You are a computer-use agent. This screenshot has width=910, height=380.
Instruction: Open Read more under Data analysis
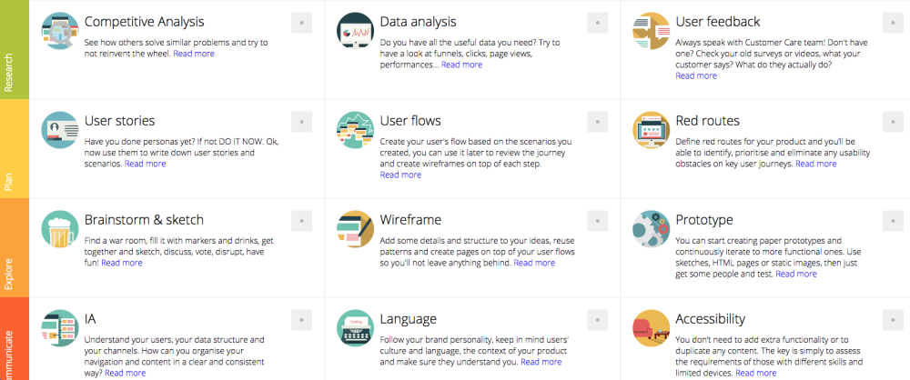461,65
